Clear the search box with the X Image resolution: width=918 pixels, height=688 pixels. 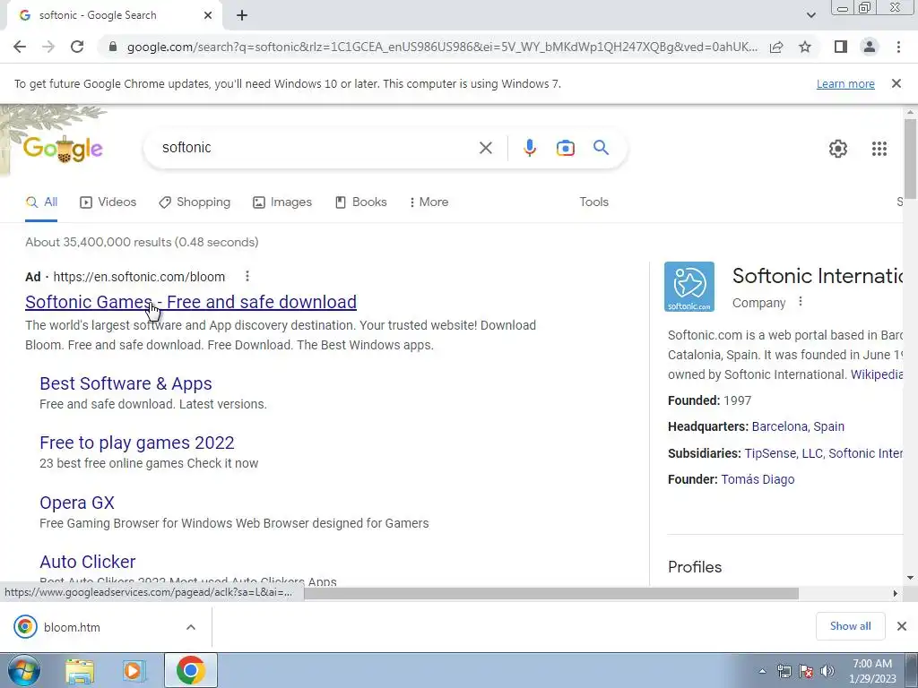pos(485,148)
